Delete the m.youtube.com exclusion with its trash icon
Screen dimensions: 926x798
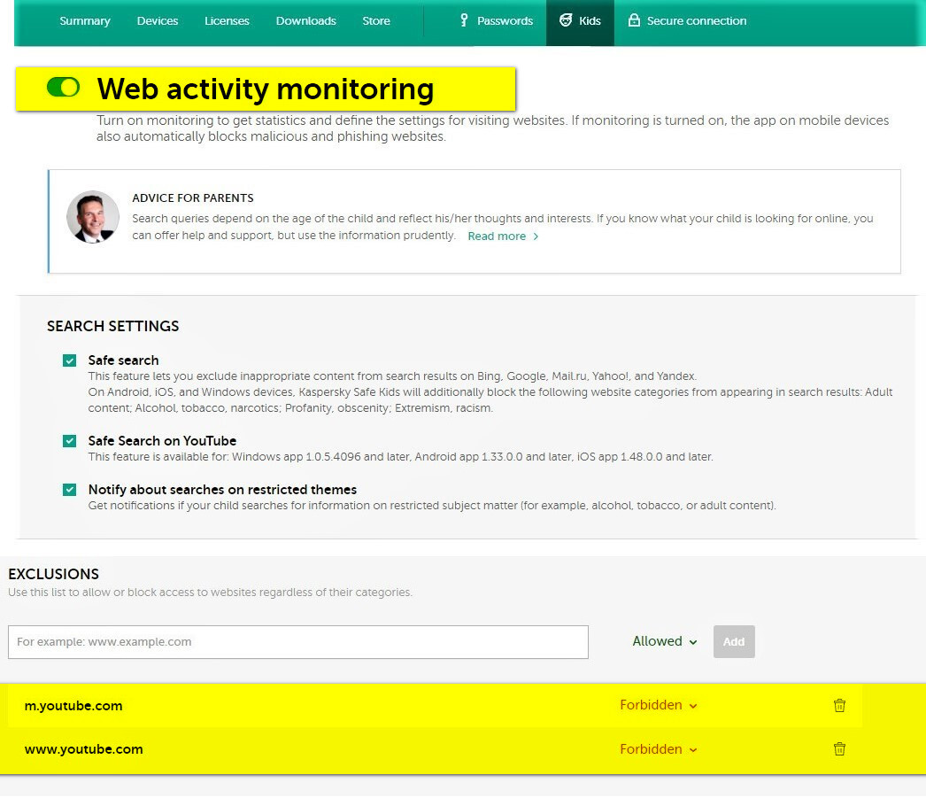(x=839, y=705)
